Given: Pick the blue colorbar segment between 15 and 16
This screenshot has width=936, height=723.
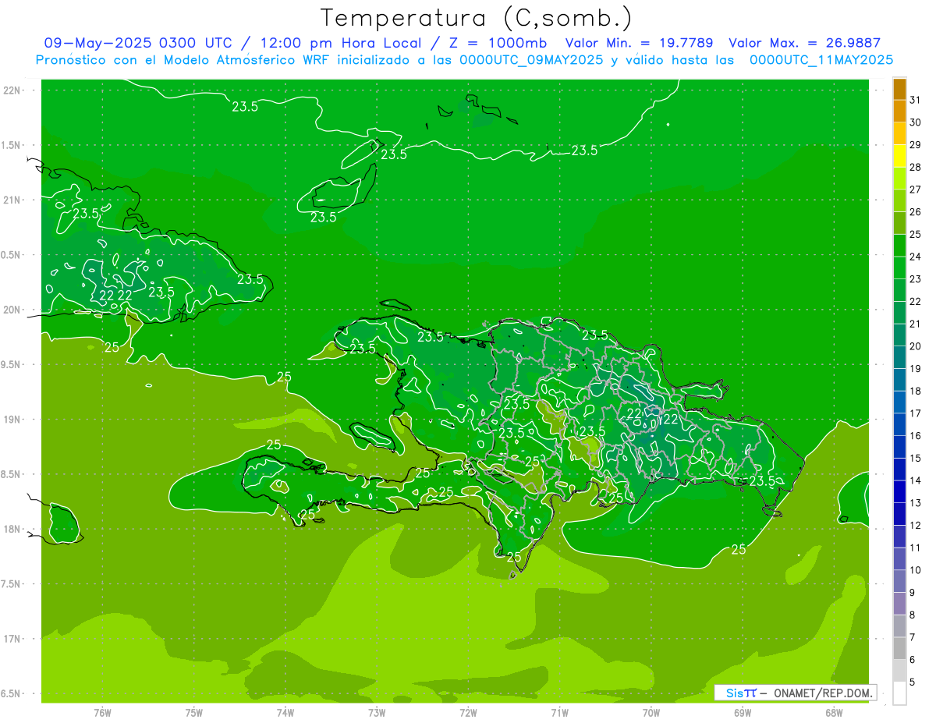Looking at the screenshot, I should pos(899,447).
